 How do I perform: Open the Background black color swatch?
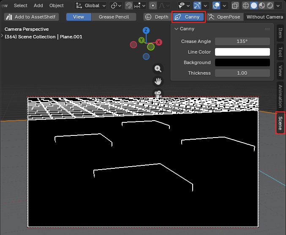(242, 62)
